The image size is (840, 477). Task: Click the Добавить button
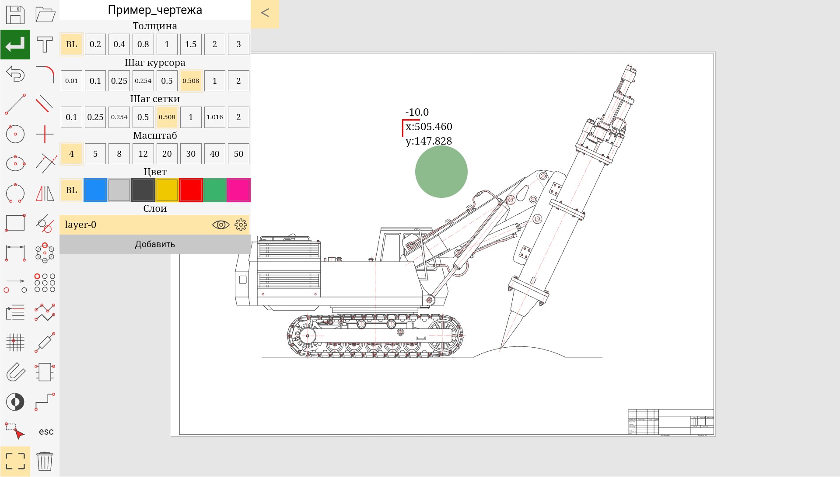click(155, 244)
